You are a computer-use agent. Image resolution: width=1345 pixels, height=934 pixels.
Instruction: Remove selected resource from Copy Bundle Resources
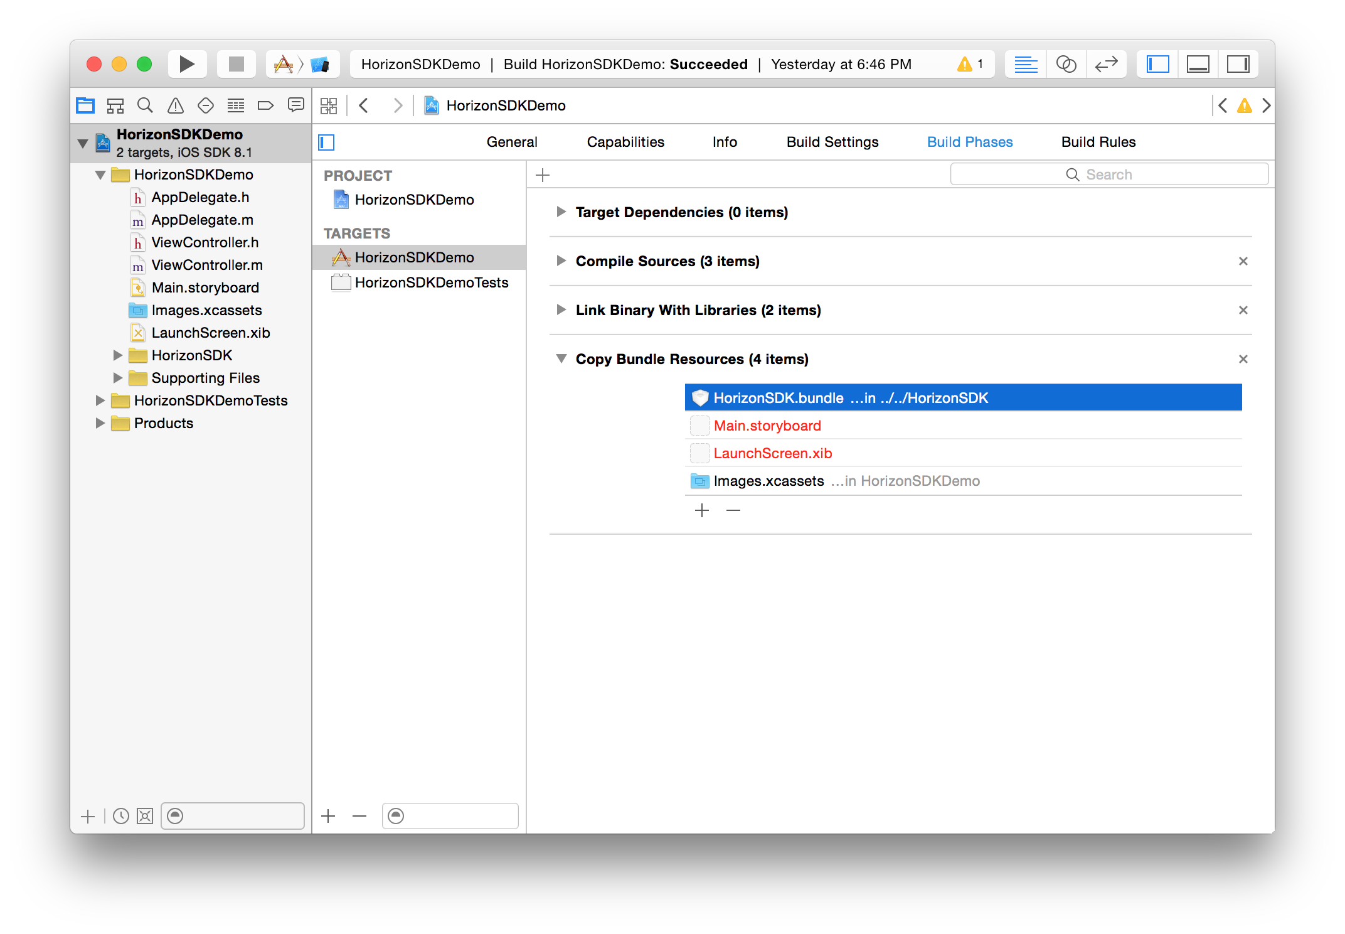click(x=733, y=511)
